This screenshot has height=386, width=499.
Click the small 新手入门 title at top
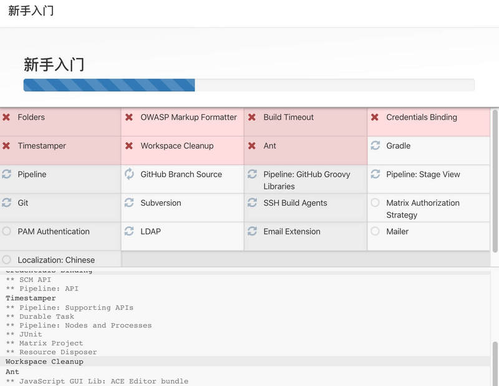(31, 11)
